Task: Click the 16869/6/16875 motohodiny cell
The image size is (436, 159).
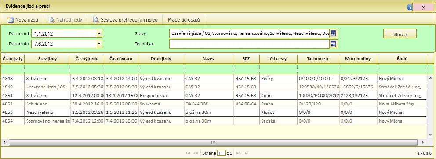Action: coord(358,87)
